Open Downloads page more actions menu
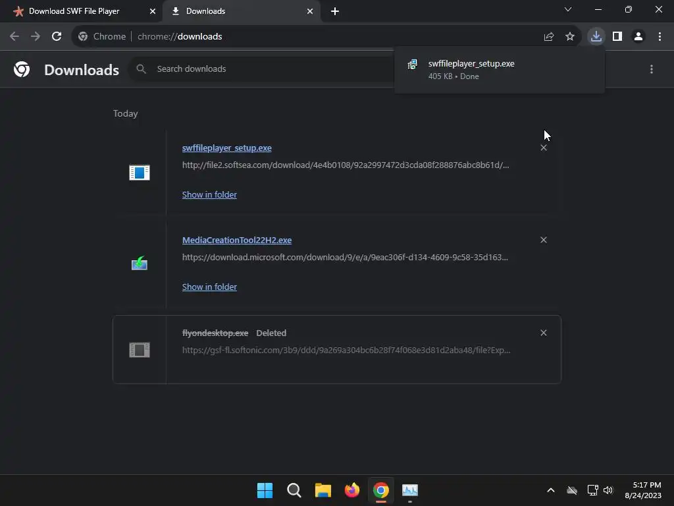This screenshot has height=506, width=674. [x=652, y=69]
